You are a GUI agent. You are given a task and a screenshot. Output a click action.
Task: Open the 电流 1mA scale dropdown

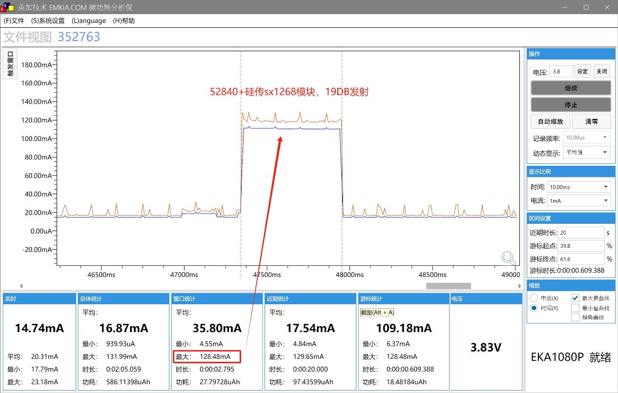tap(579, 200)
